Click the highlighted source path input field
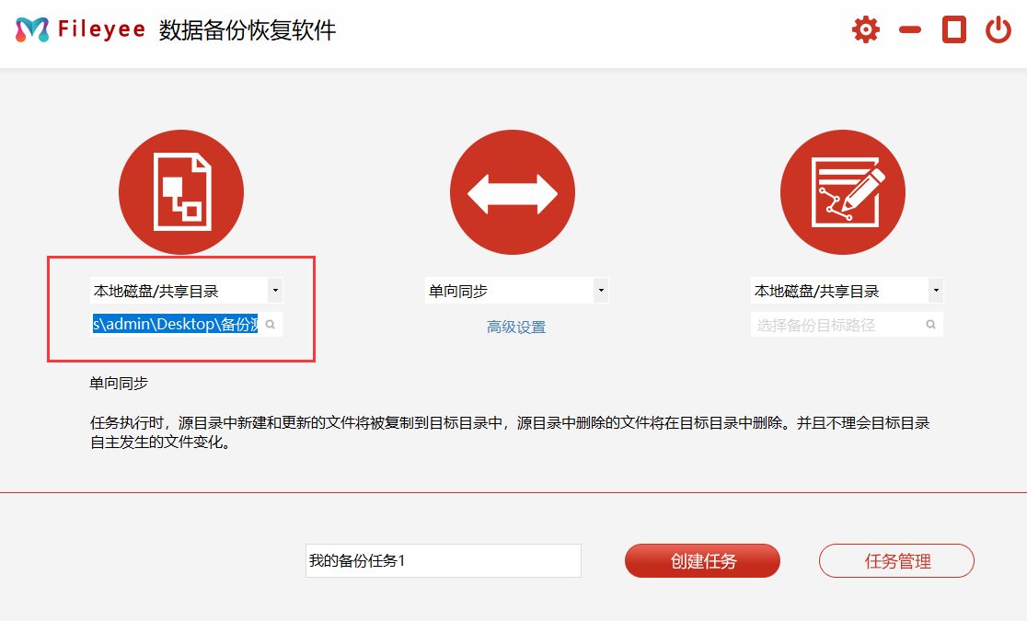 175,325
